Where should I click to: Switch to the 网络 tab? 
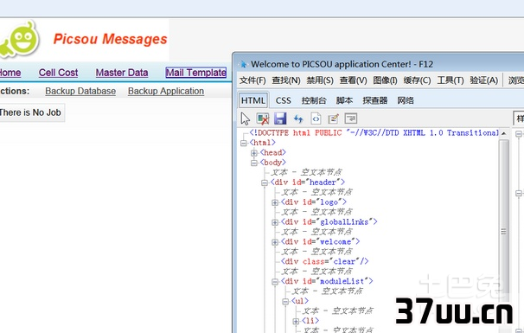point(406,100)
